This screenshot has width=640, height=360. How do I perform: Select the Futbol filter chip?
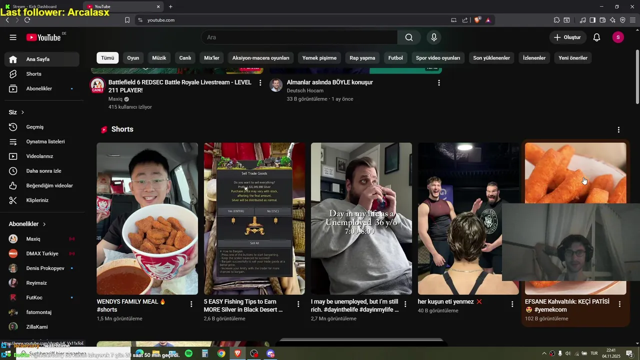click(x=395, y=58)
